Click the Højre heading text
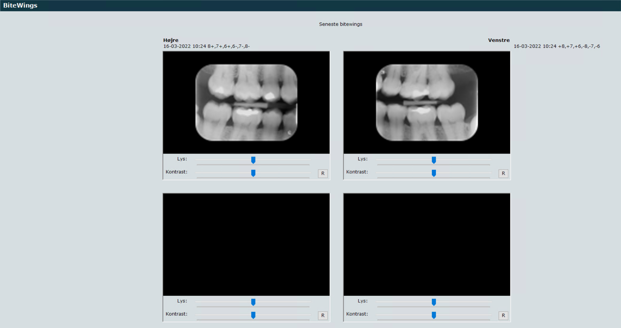 [171, 40]
